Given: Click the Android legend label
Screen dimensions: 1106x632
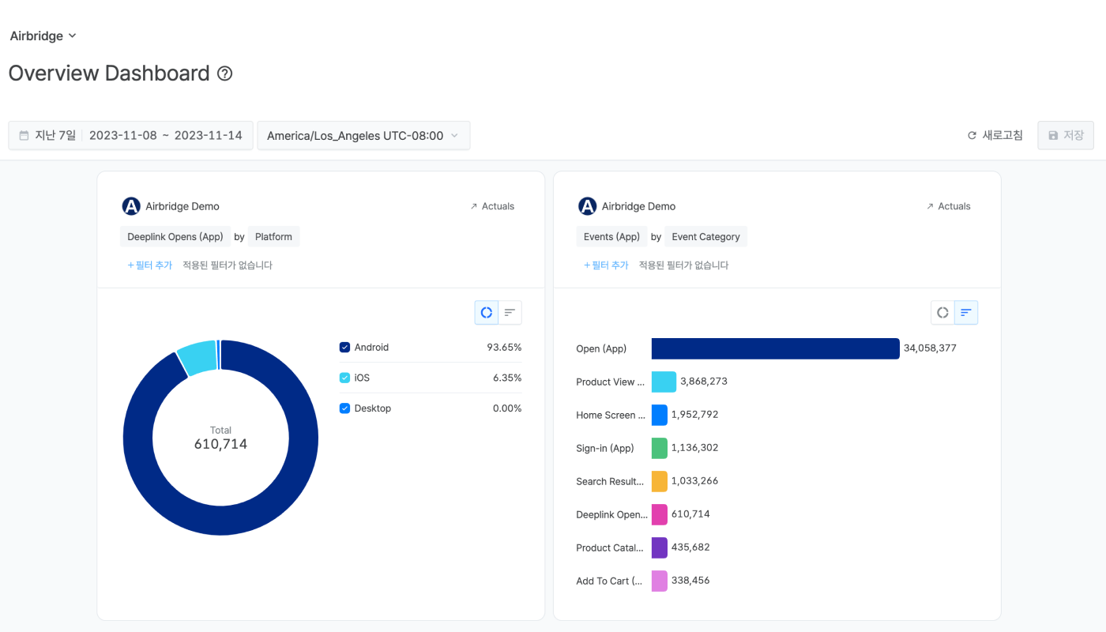Looking at the screenshot, I should coord(371,348).
